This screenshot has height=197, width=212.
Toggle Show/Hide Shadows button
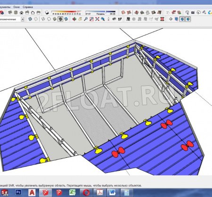click(x=47, y=12)
